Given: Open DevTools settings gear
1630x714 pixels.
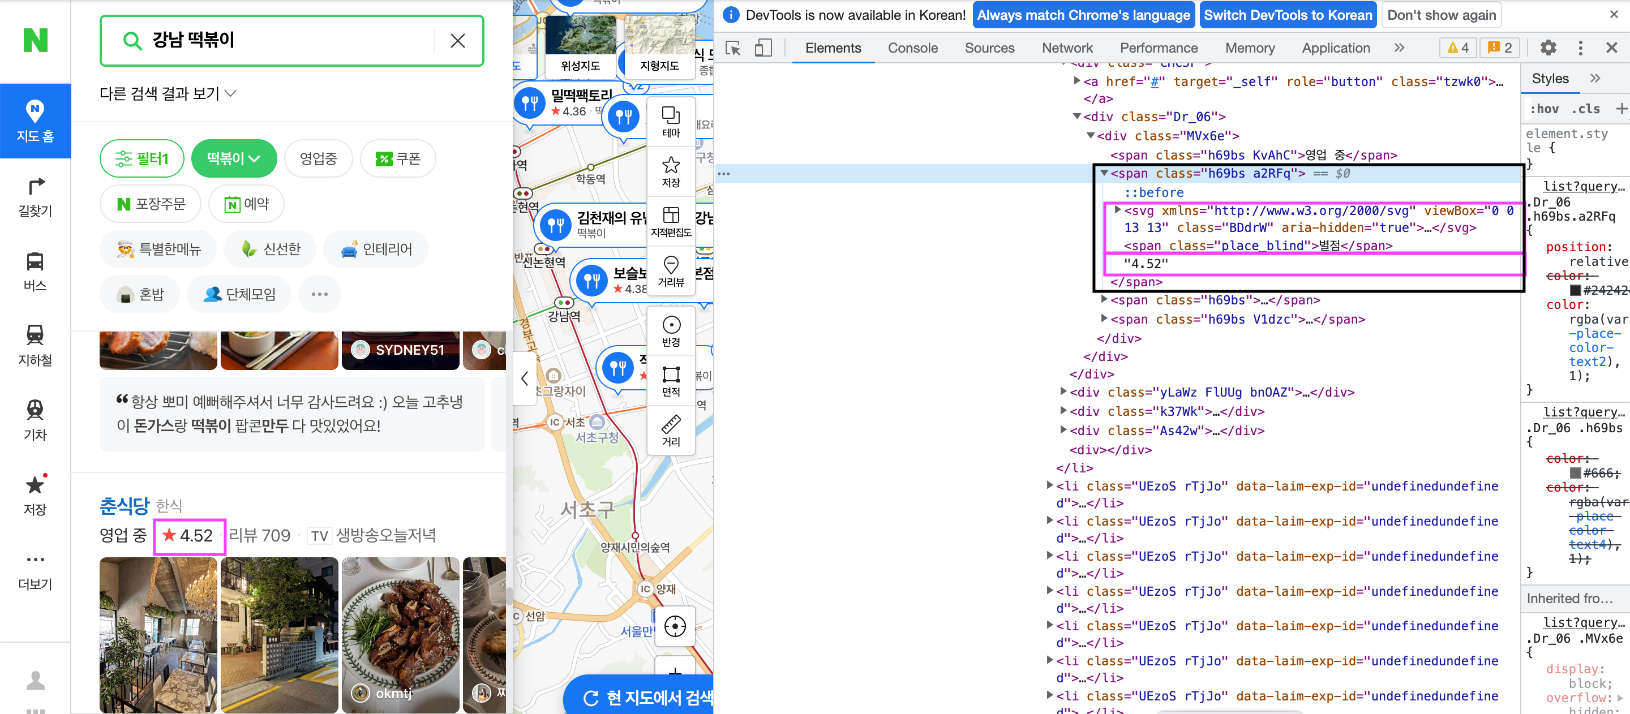Looking at the screenshot, I should point(1548,48).
